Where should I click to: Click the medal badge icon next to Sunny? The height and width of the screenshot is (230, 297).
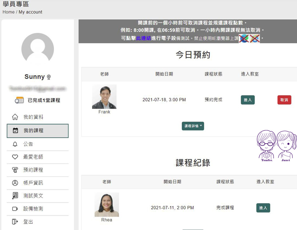coord(49,77)
